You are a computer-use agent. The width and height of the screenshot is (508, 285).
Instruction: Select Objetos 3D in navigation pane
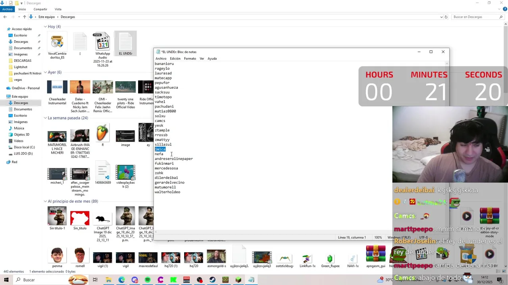pos(21,135)
